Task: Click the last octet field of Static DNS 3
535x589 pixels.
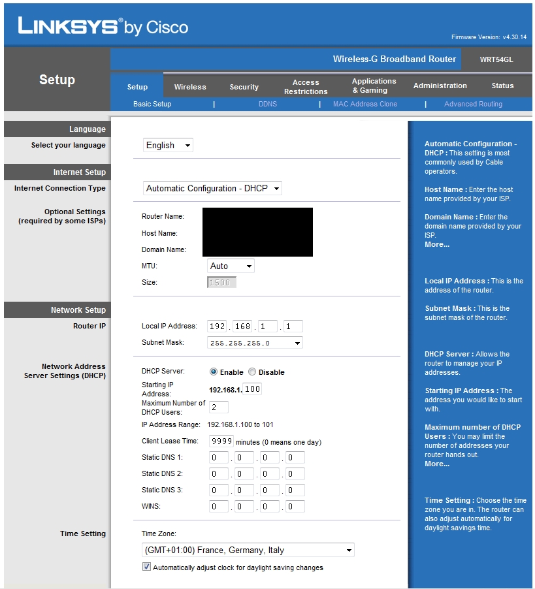Action: (x=295, y=490)
